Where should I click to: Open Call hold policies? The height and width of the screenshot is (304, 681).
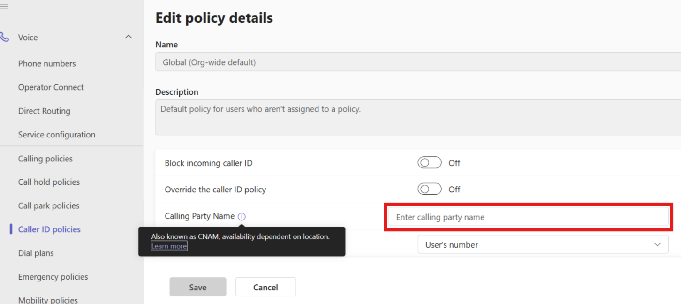[x=49, y=182]
